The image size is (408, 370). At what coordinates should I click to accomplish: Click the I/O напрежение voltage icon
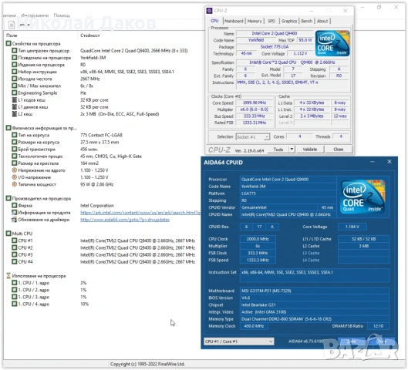pyautogui.click(x=15, y=177)
